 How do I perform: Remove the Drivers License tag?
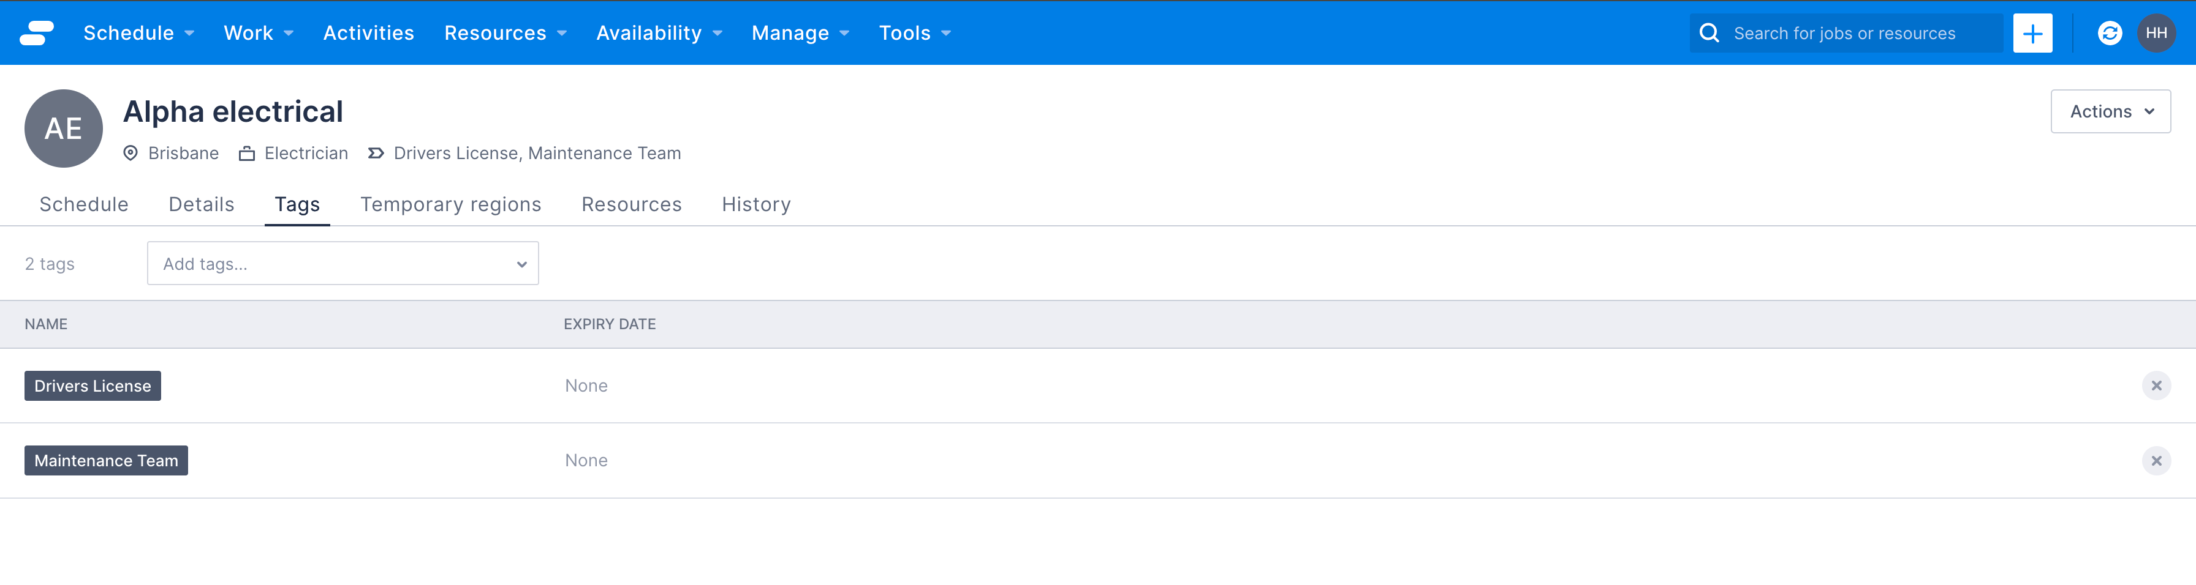(x=2157, y=385)
